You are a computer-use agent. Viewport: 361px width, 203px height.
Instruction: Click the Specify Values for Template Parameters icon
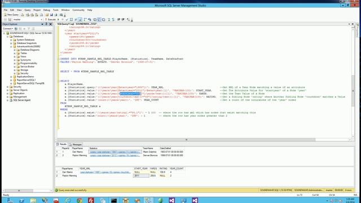(x=128, y=20)
